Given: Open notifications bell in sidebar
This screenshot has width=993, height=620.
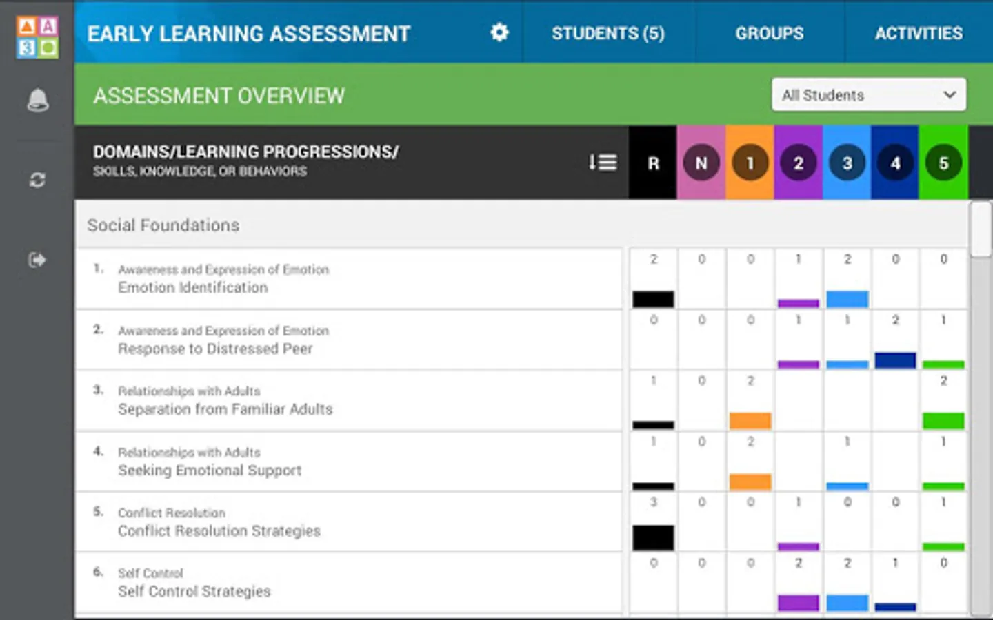Looking at the screenshot, I should click(x=37, y=101).
